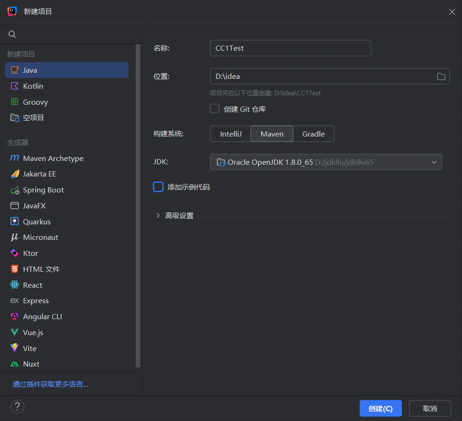462x421 pixels.
Task: Select IntelliJ as the build system
Action: click(231, 134)
